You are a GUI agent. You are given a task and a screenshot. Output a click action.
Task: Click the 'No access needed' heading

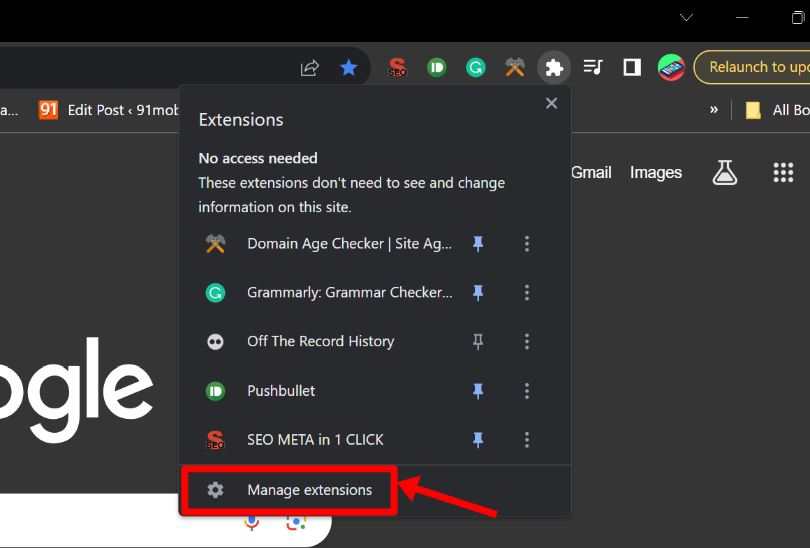point(258,158)
